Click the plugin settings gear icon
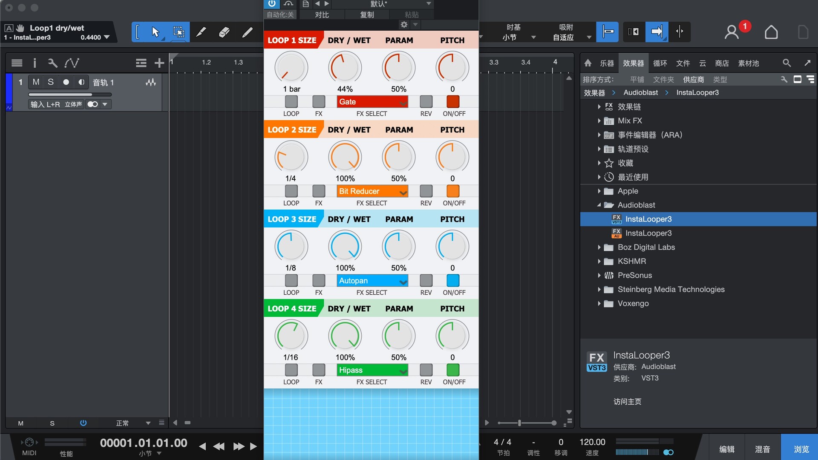The height and width of the screenshot is (460, 818). coord(403,24)
